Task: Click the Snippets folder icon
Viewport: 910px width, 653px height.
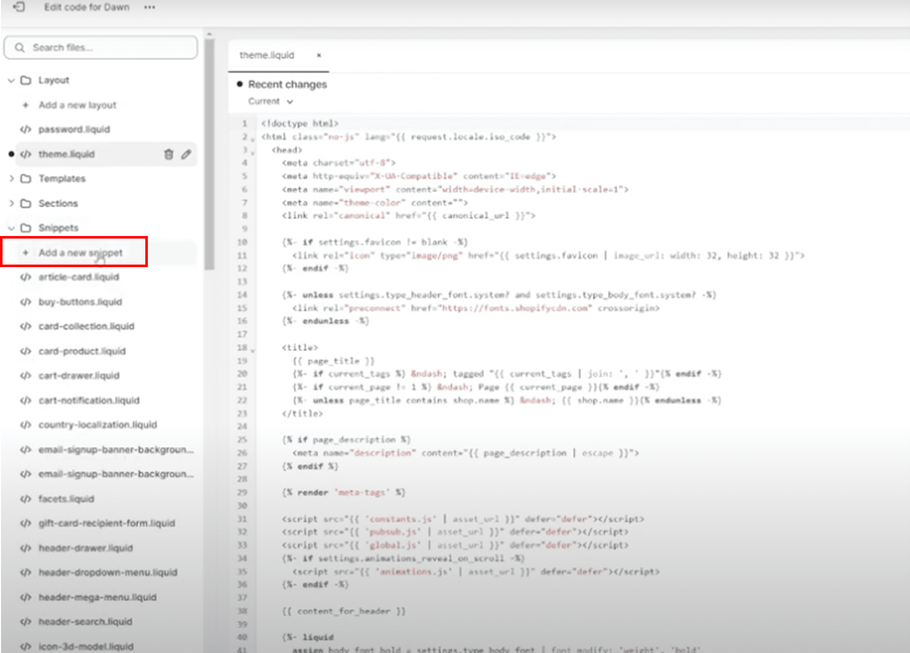Action: pos(25,228)
